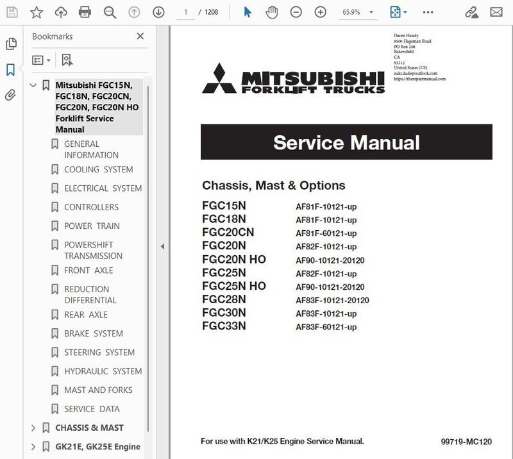Select the CHASSIS & MAST bookmark

(89, 428)
